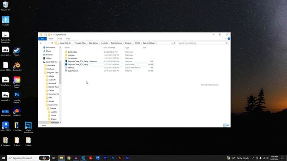Select EasyAntiCheat_EOS_Setup - Shortcut file
The image size is (287, 161).
tap(82, 61)
